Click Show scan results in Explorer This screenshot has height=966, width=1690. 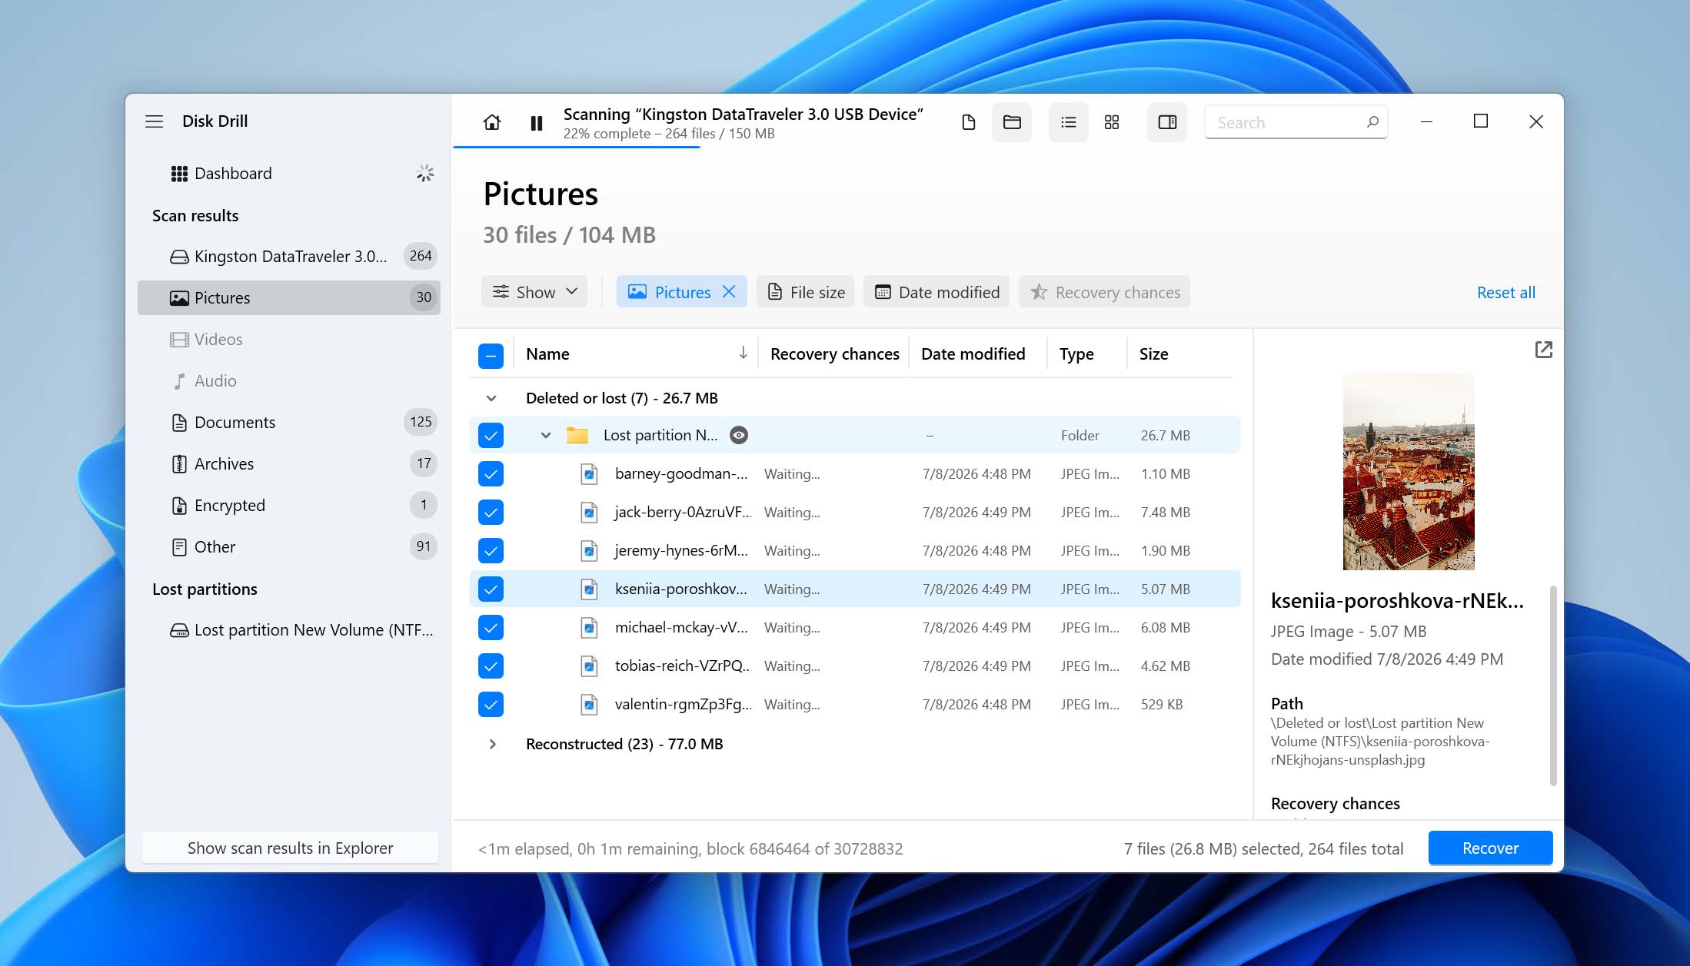click(x=290, y=848)
